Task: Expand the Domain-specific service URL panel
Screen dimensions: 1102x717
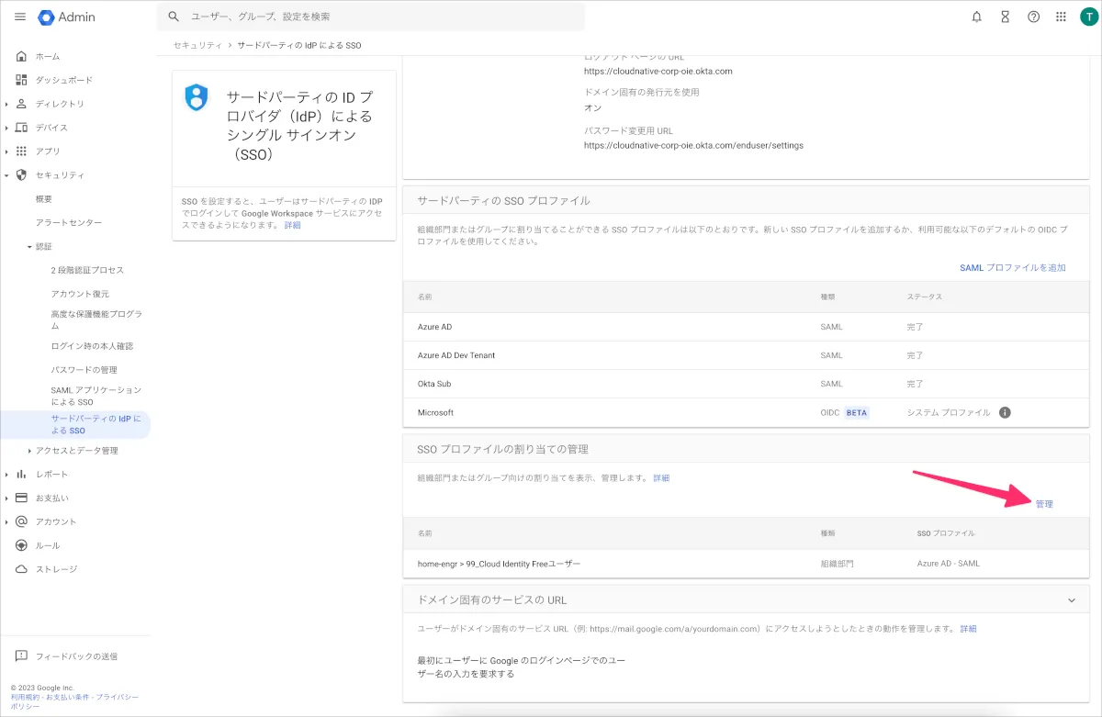Action: (1071, 600)
